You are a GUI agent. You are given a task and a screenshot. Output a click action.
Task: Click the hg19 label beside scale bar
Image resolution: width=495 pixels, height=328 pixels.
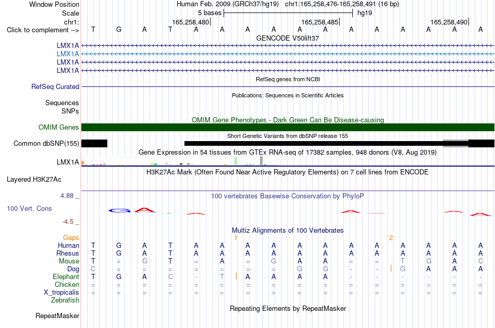coord(365,13)
